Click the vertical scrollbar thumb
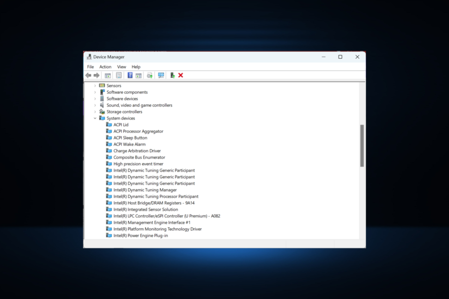This screenshot has height=299, width=449. pyautogui.click(x=362, y=145)
